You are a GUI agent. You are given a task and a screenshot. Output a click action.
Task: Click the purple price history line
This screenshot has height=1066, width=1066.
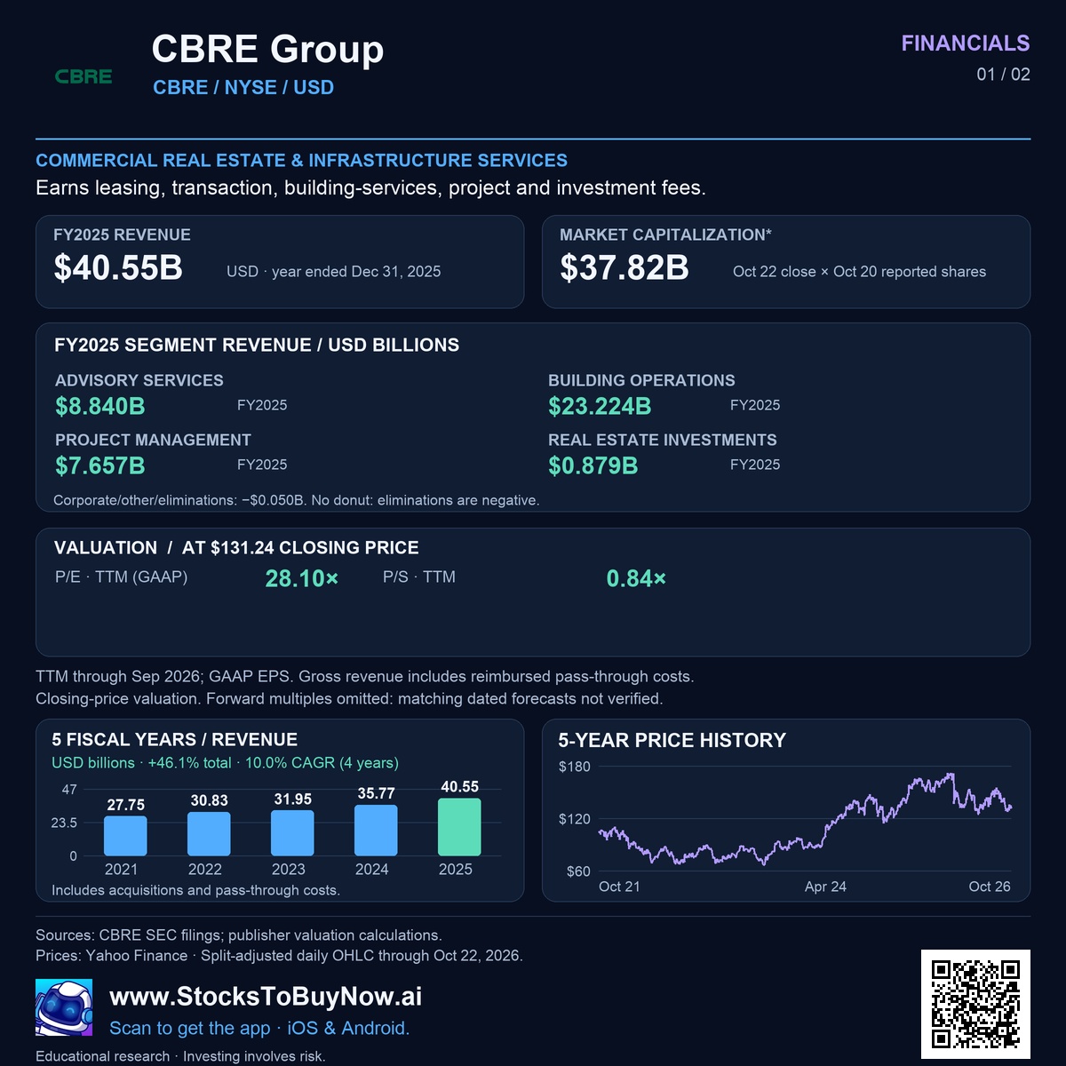pos(805,819)
